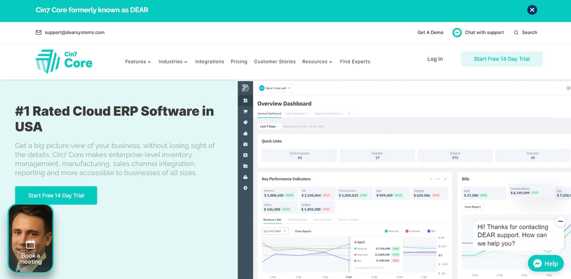Open Suppliers quick link
Viewport: 571px width, 279px height.
click(377, 155)
